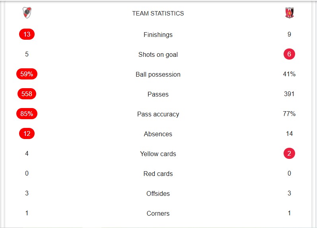Click the River Plate team crest
This screenshot has height=228, width=317.
pyautogui.click(x=27, y=13)
